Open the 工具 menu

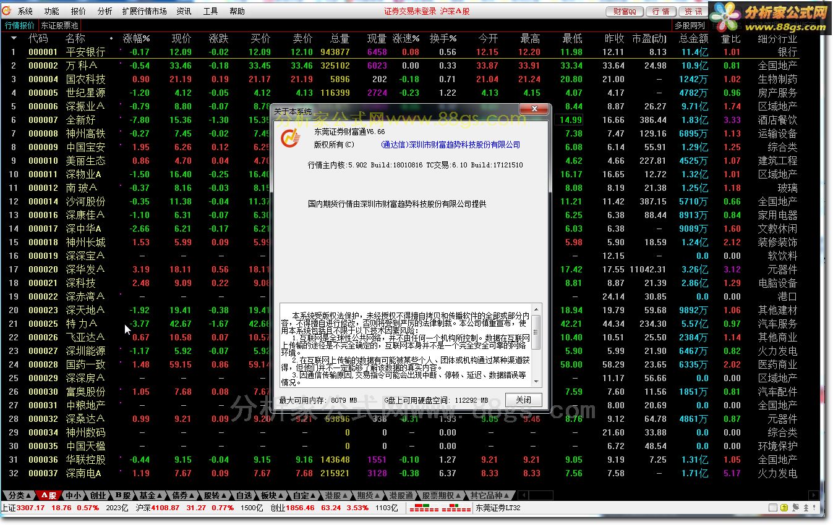pyautogui.click(x=210, y=11)
